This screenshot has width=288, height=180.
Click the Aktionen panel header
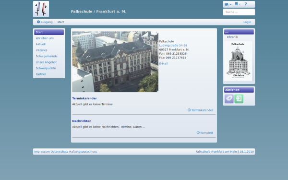(239, 90)
